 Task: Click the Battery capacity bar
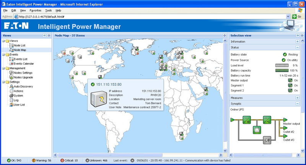click(x=282, y=70)
